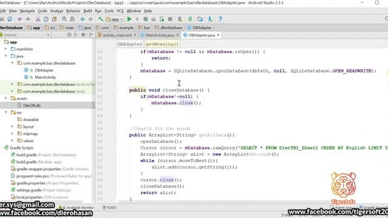Screen dimensions: 388x218
Task: Select MainActivity in the project tree
Action: click(x=45, y=77)
